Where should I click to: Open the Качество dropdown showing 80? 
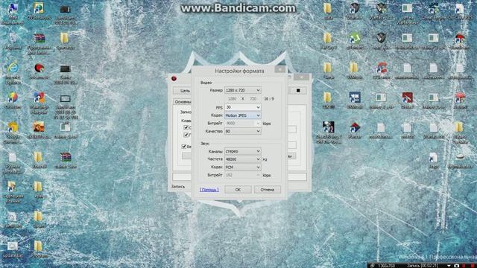(x=242, y=131)
